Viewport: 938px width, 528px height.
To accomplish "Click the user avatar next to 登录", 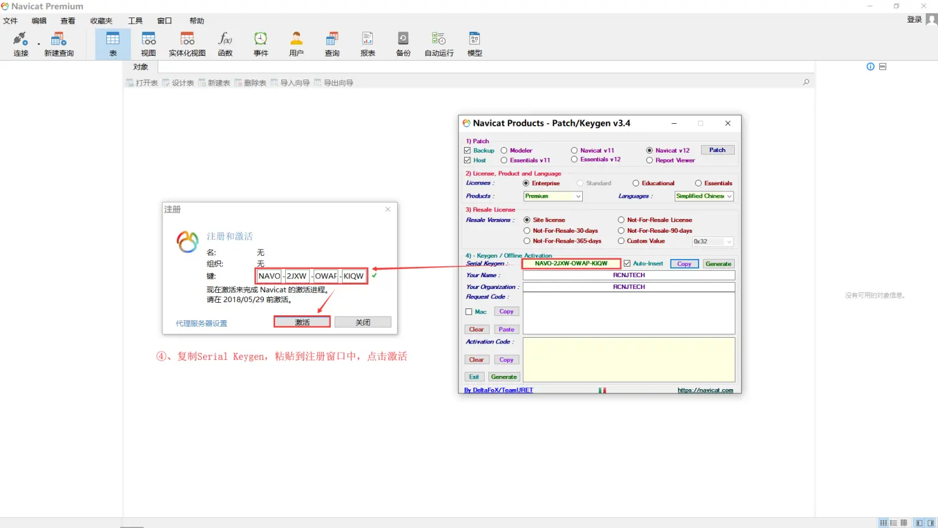I will pos(931,19).
